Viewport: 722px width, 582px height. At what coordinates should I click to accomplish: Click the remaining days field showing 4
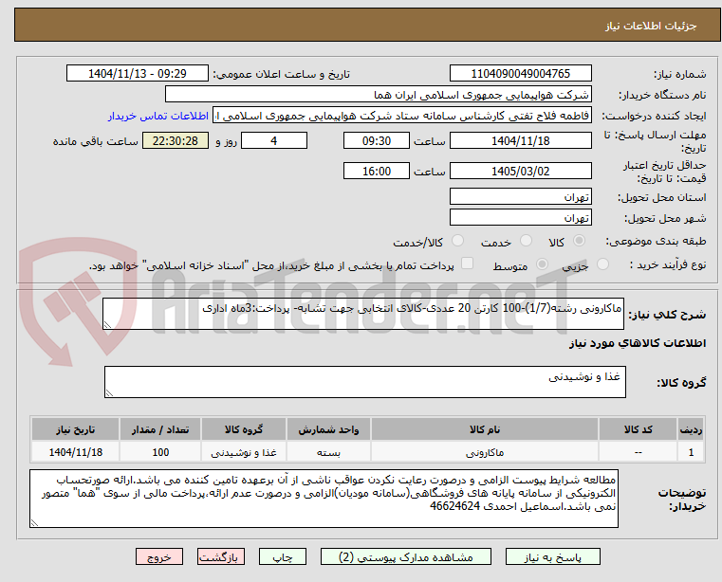tap(274, 141)
